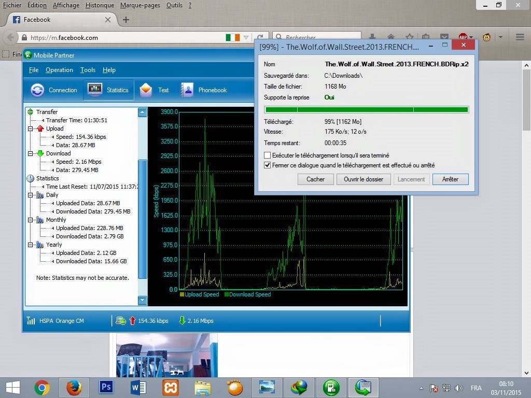Open Internet Download Manager taskbar icon
Viewport: 531px width, 398px height.
[299, 388]
